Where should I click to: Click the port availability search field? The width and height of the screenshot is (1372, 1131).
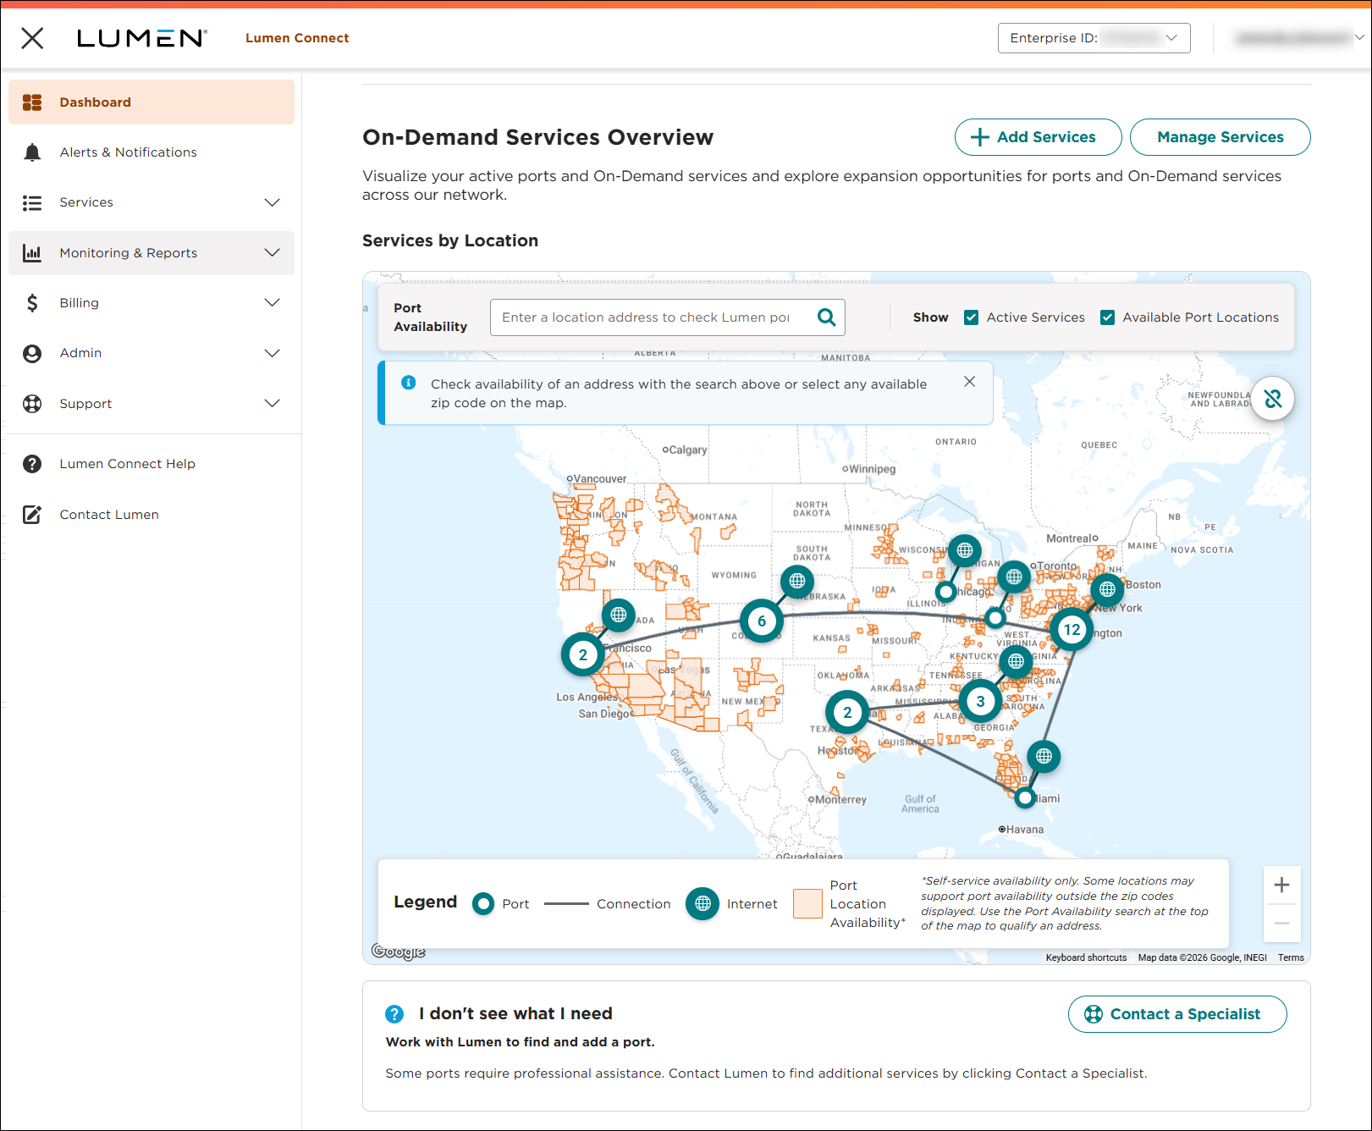656,317
